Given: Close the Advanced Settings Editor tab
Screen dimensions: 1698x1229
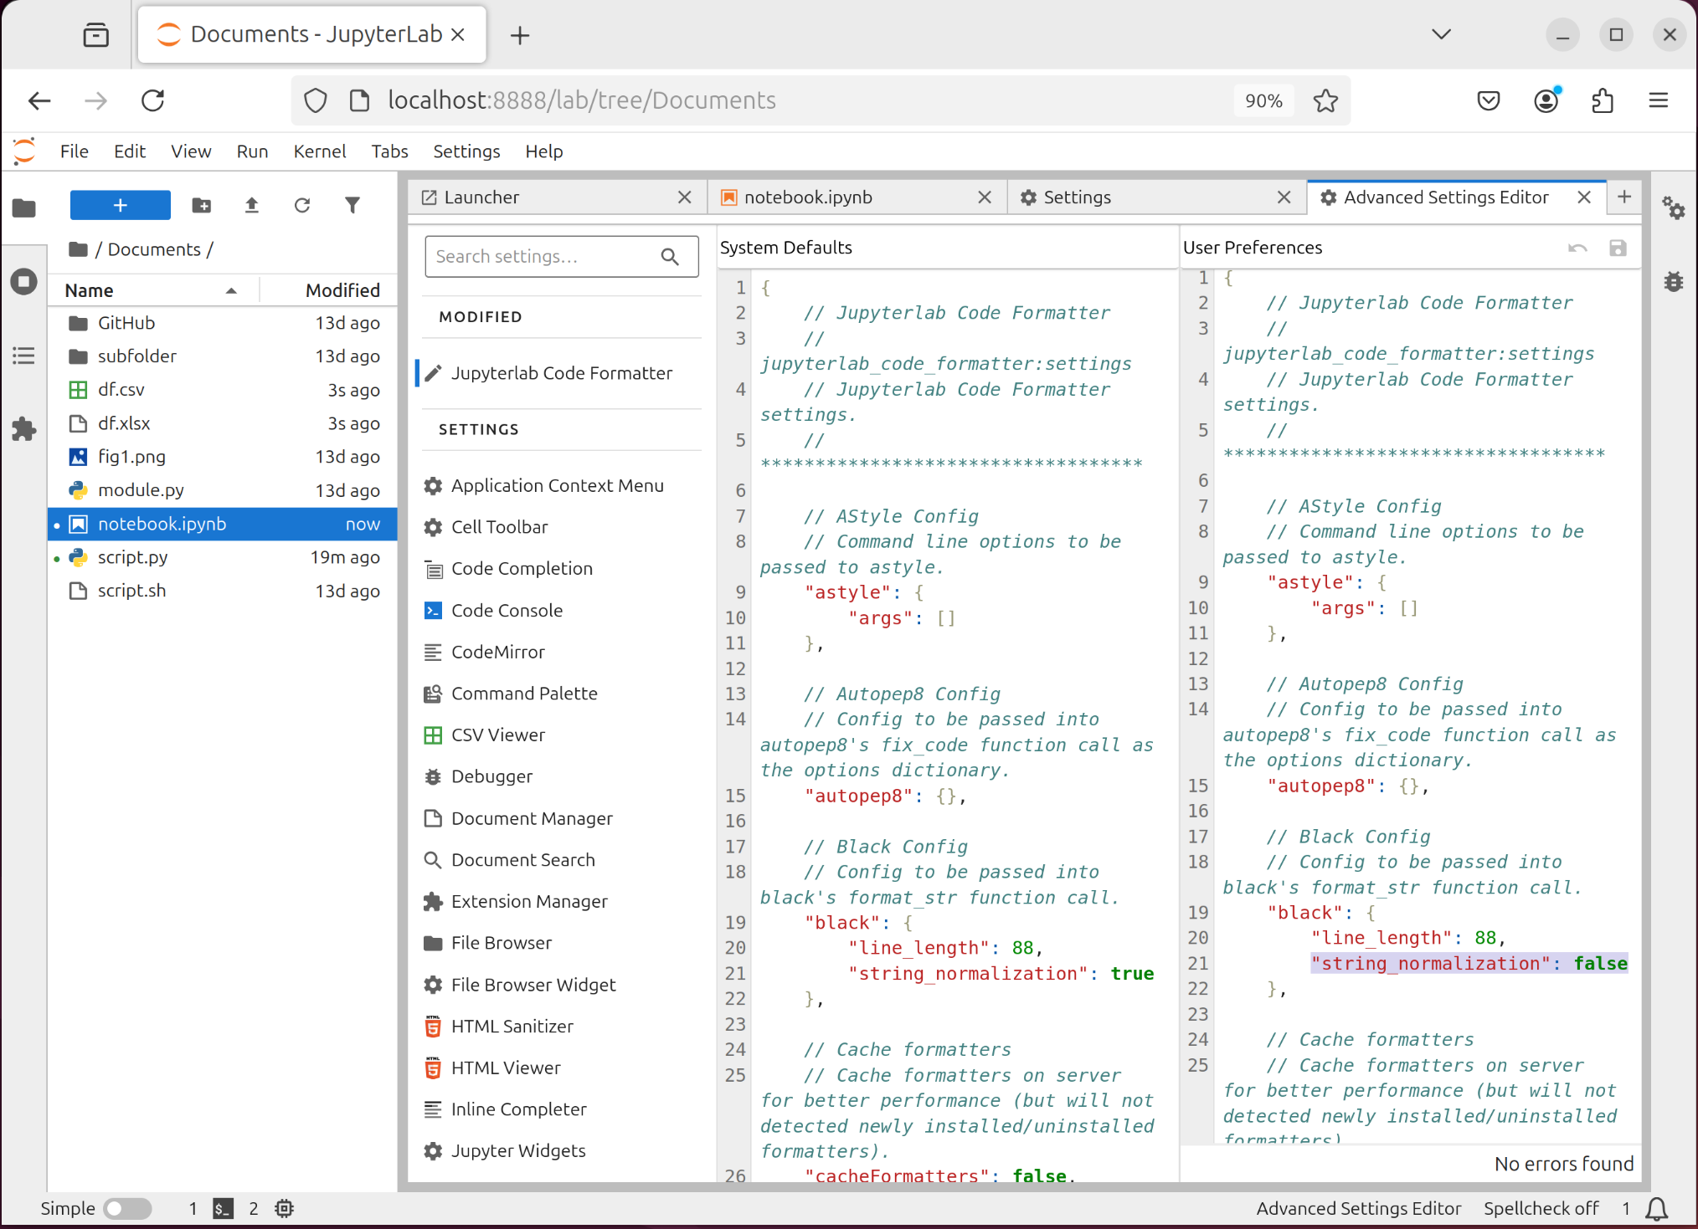Looking at the screenshot, I should point(1584,197).
